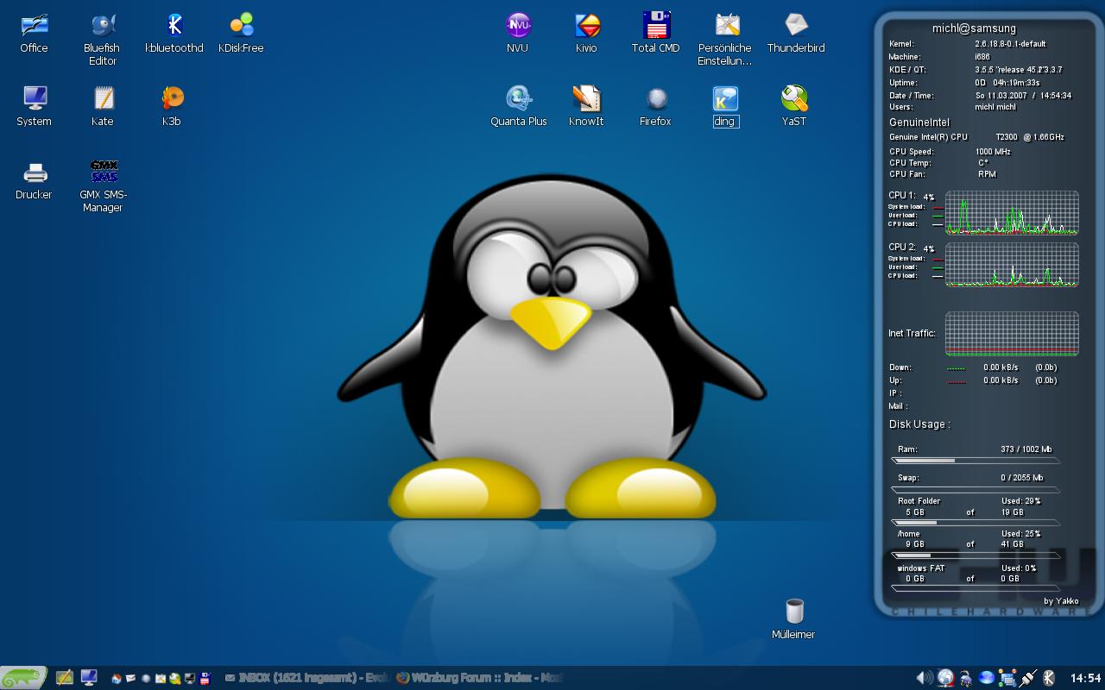Launch YaST configuration icon
The image size is (1105, 690).
[794, 107]
